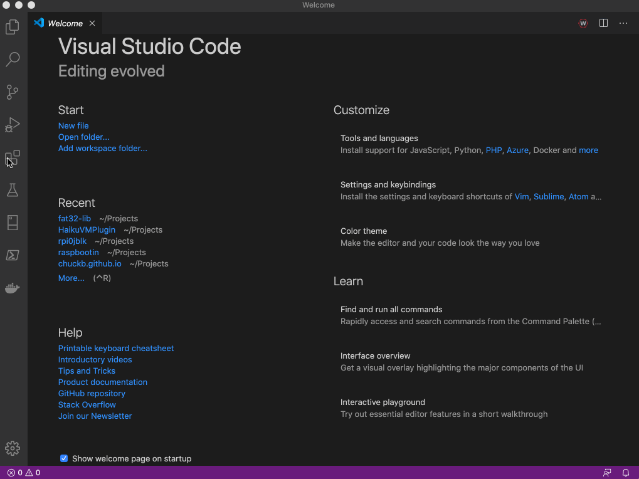Screen dimensions: 639x479
Task: Open the Search view icon
Action: (13, 60)
